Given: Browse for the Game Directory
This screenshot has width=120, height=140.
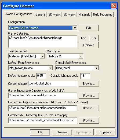Looking at the screenshot, I should (x=89, y=108).
